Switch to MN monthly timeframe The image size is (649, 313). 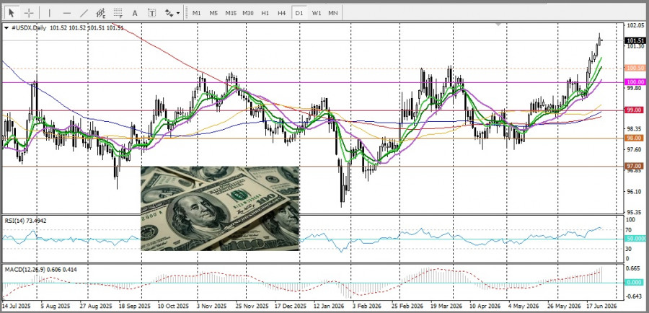pos(332,13)
